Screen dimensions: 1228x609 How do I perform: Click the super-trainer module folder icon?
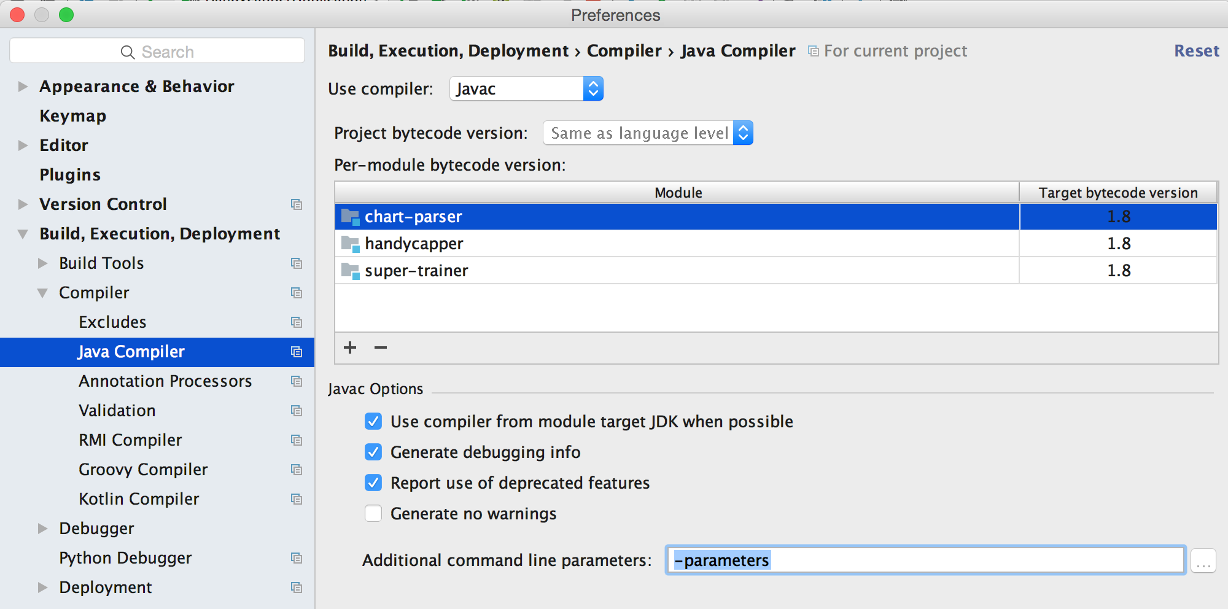[x=350, y=271]
